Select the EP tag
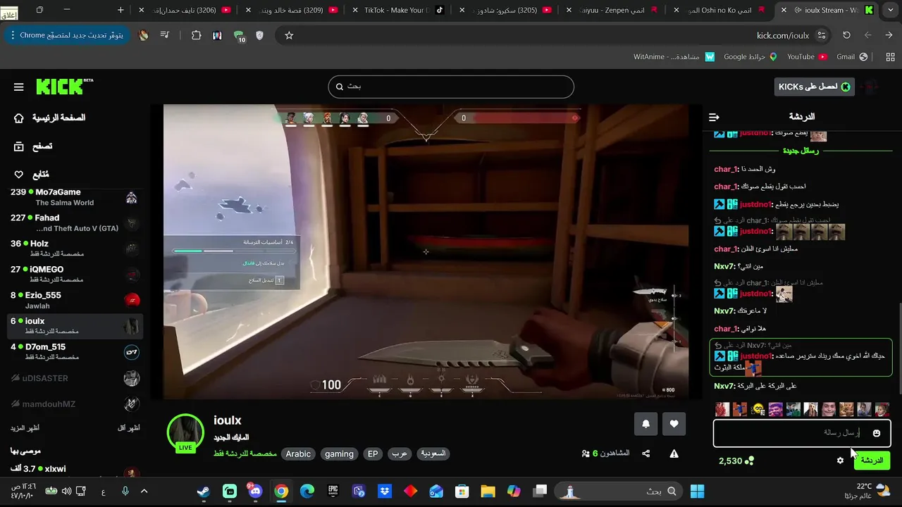 pyautogui.click(x=373, y=454)
